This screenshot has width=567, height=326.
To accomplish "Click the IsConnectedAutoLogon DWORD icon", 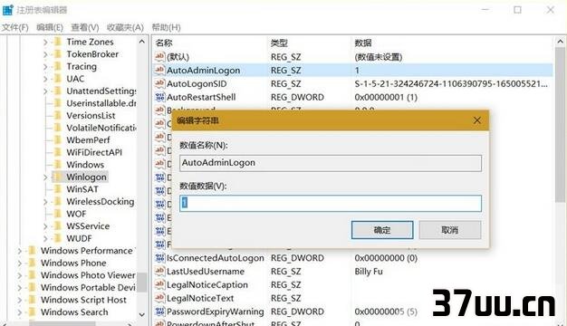I will click(159, 258).
